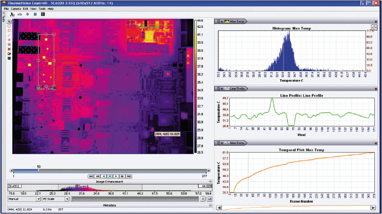
Task: Click the highlighted stop button
Action: 110,177
